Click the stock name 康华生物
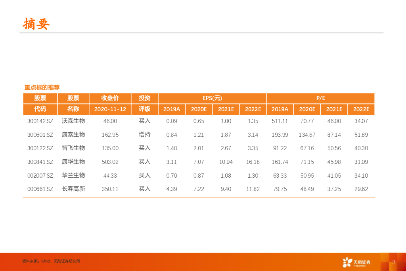Screen dimensions: 406x271 [x=73, y=162]
